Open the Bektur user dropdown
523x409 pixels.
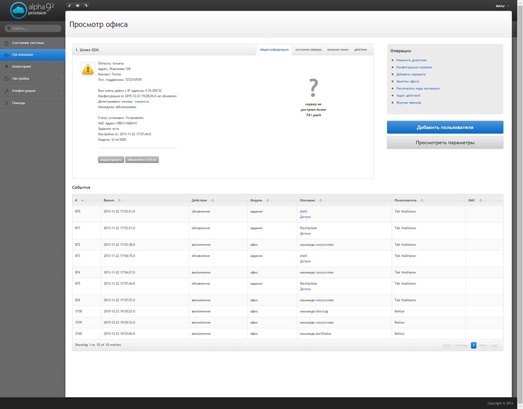(502, 6)
